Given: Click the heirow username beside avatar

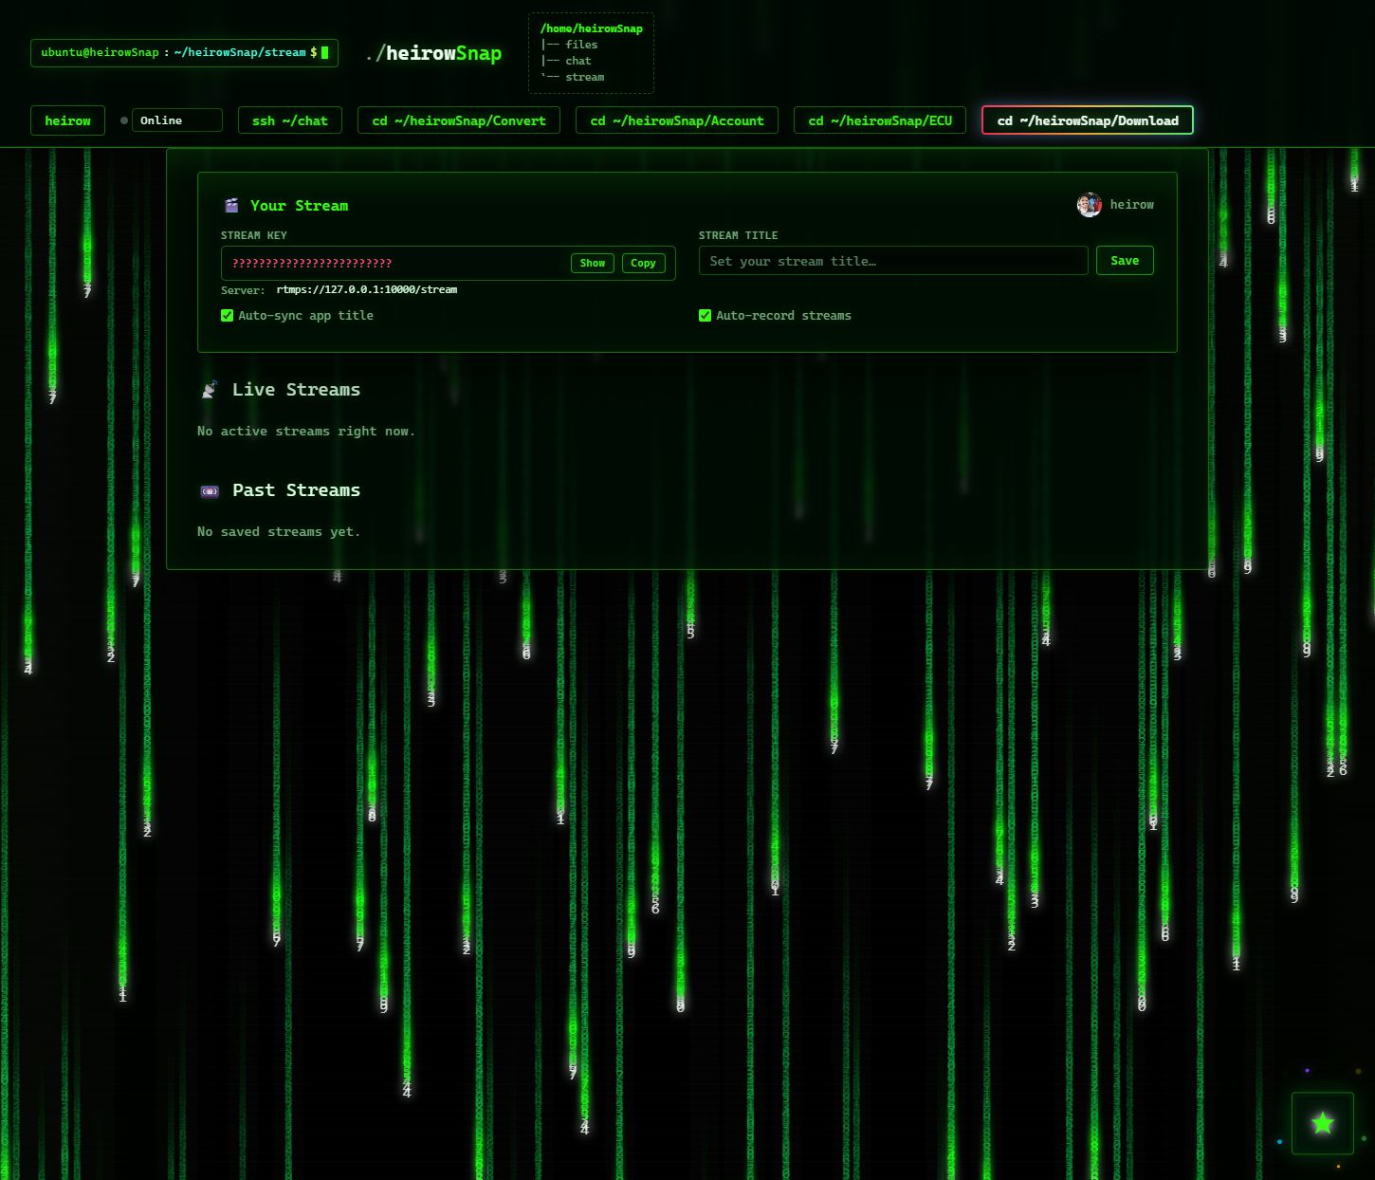Looking at the screenshot, I should pos(1132,205).
